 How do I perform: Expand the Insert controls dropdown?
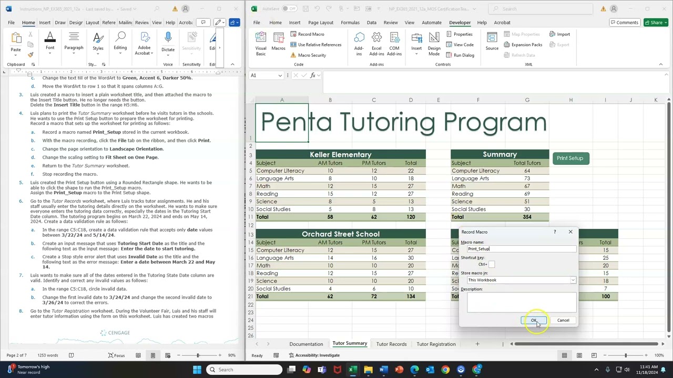[x=416, y=44]
